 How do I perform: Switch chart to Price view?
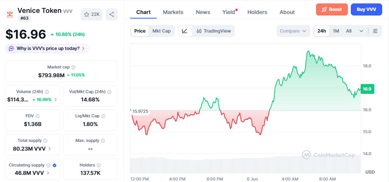140,31
